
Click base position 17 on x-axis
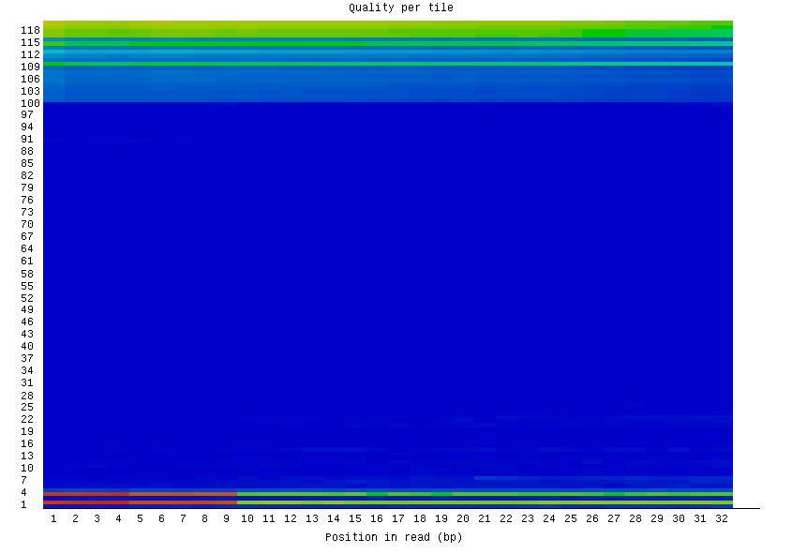398,519
